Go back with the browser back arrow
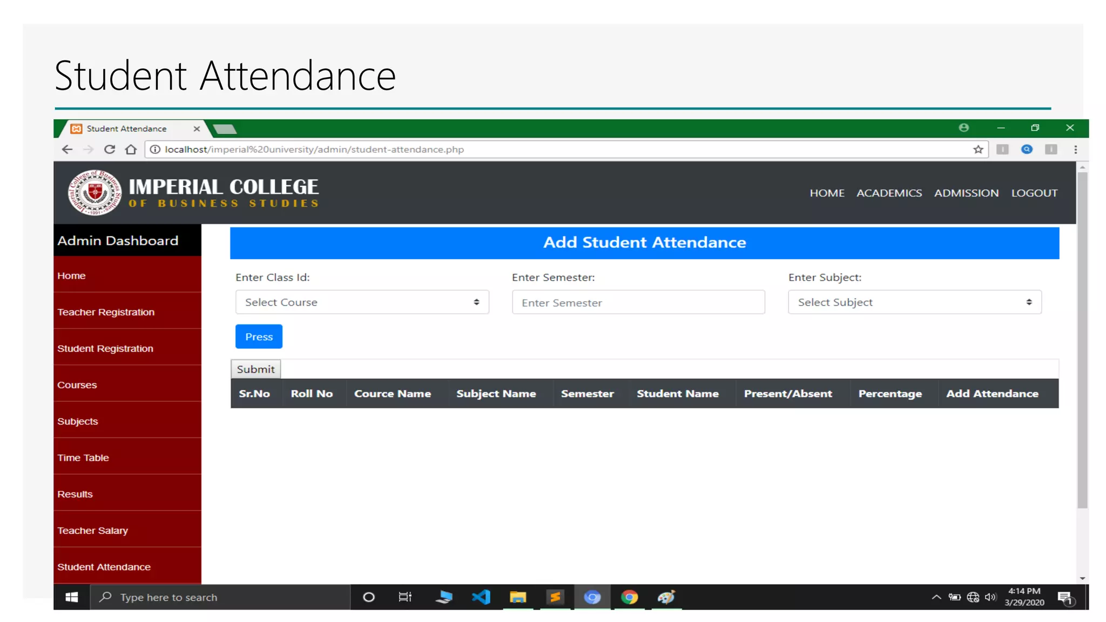 [67, 150]
